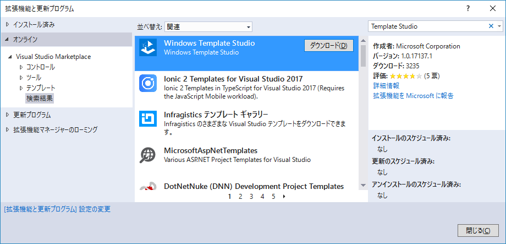
Task: Click the DotNetNuke extension icon
Action: point(148,187)
